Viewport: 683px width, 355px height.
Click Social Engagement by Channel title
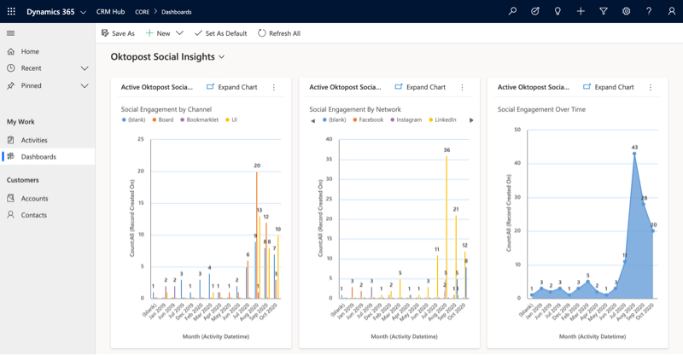[166, 109]
